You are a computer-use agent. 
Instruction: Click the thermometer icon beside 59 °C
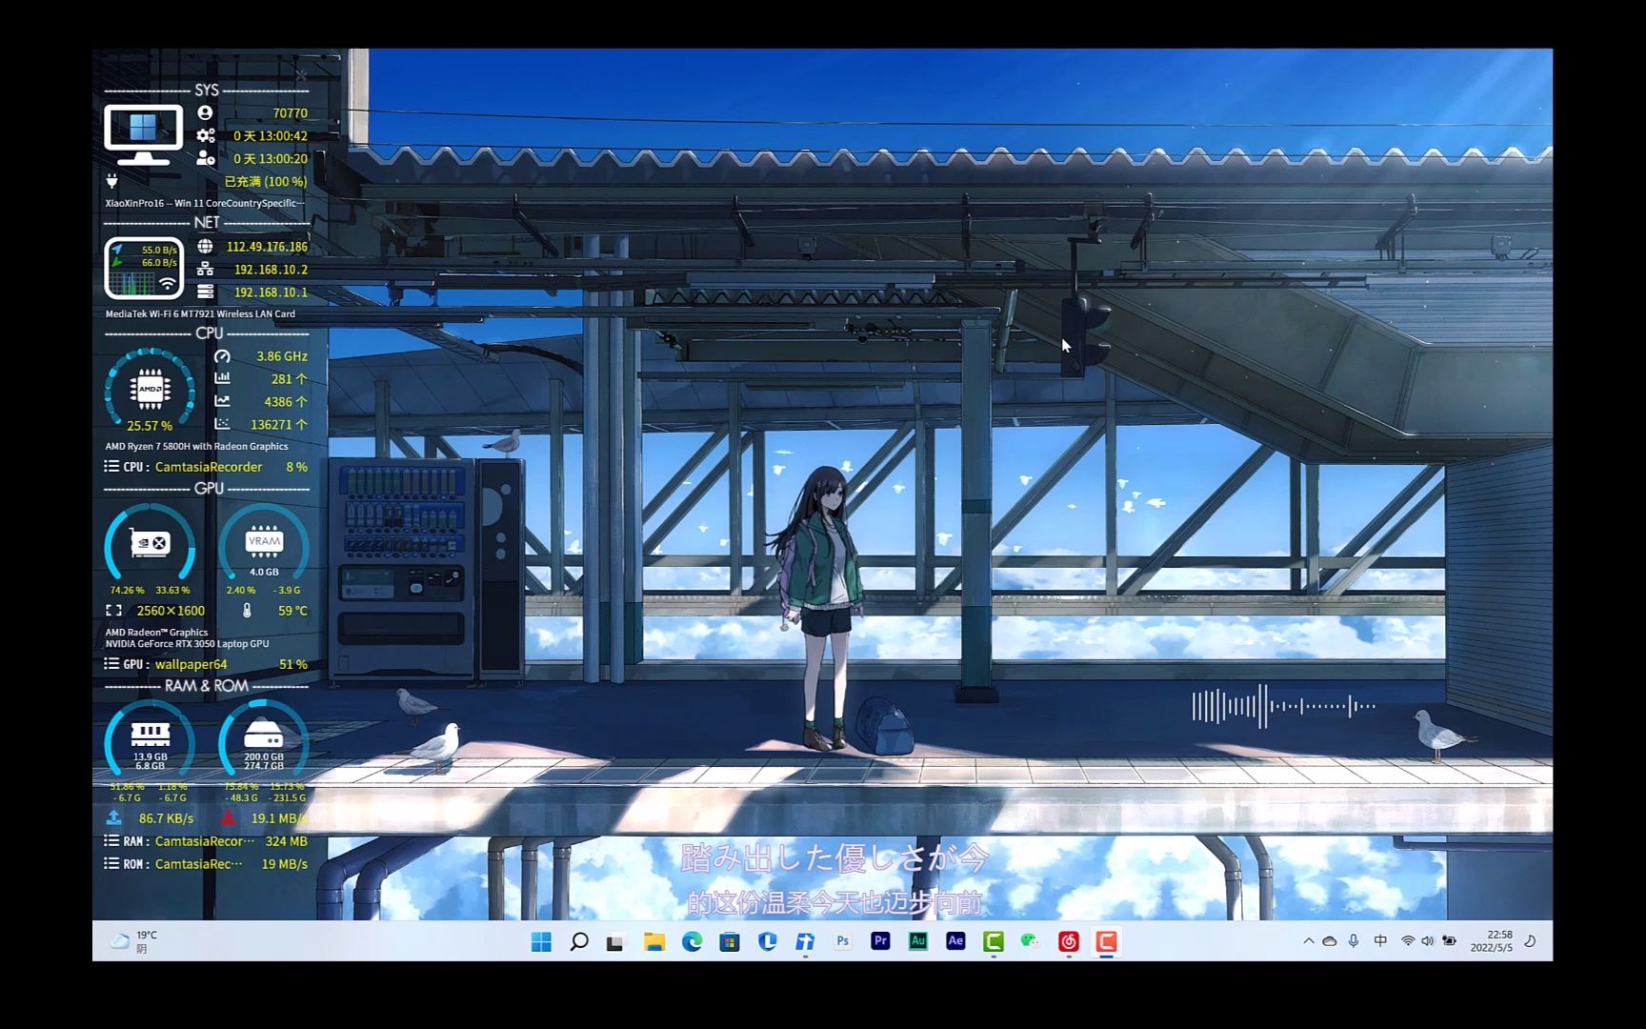tap(247, 611)
